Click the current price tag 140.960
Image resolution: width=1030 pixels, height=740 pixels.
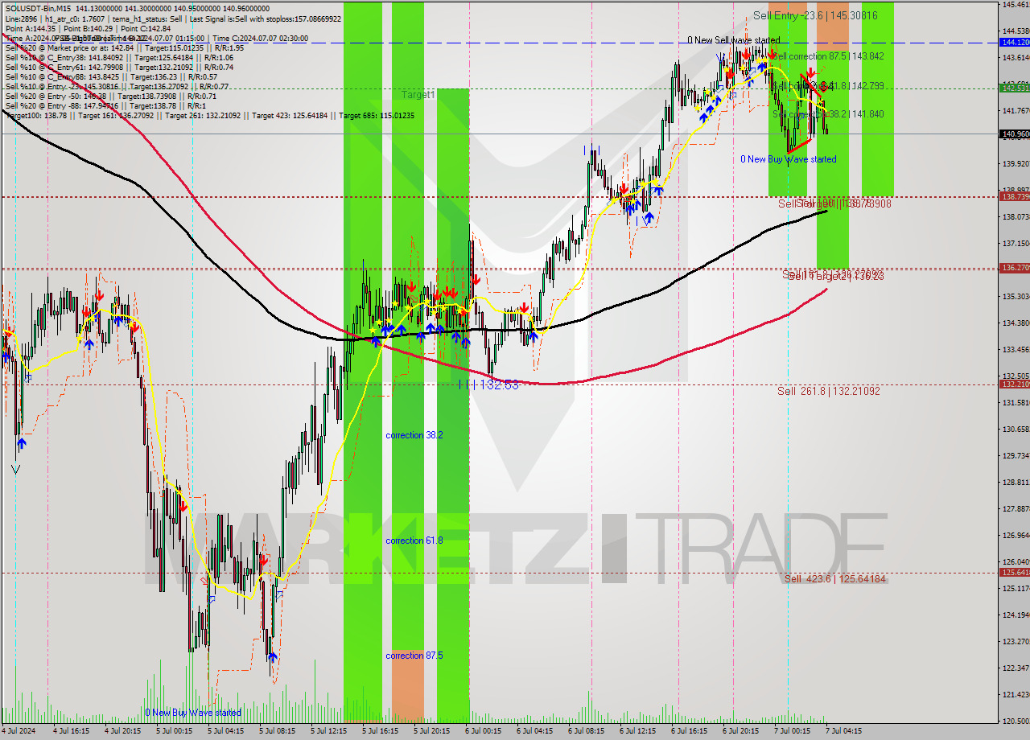coord(1014,134)
